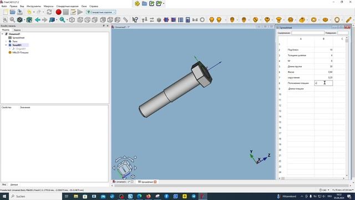Go back with teal left arrow
Viewport: 355px width, 200px height.
point(37,20)
